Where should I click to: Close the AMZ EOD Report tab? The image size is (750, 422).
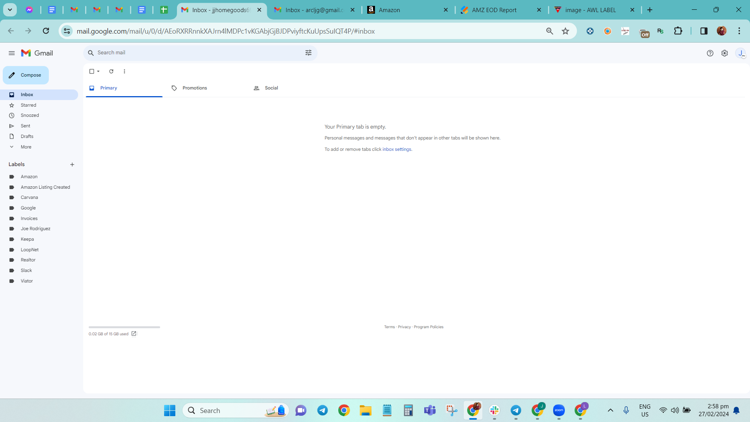[539, 10]
